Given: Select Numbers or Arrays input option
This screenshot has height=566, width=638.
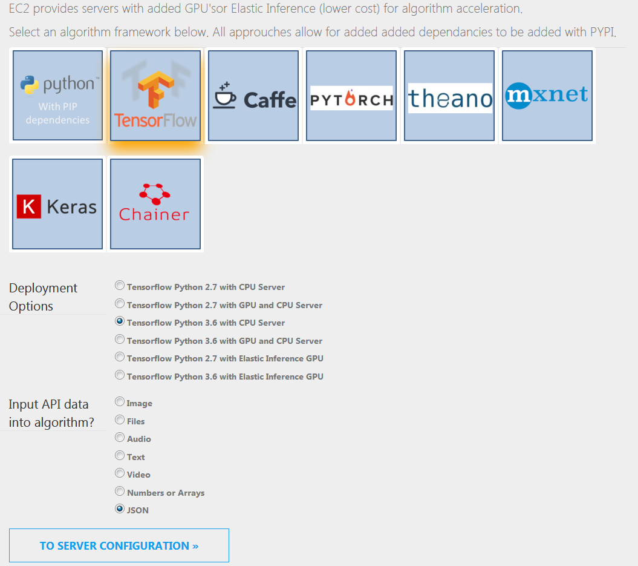Looking at the screenshot, I should click(x=119, y=491).
